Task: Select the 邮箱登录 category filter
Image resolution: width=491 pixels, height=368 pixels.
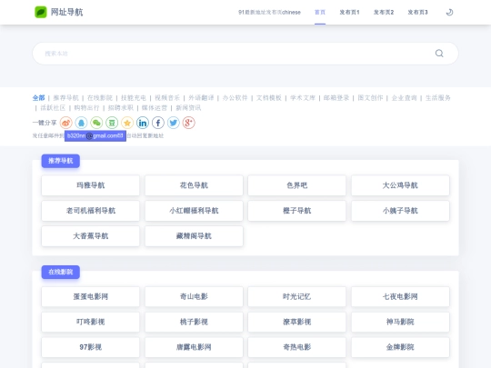Action: (x=336, y=98)
